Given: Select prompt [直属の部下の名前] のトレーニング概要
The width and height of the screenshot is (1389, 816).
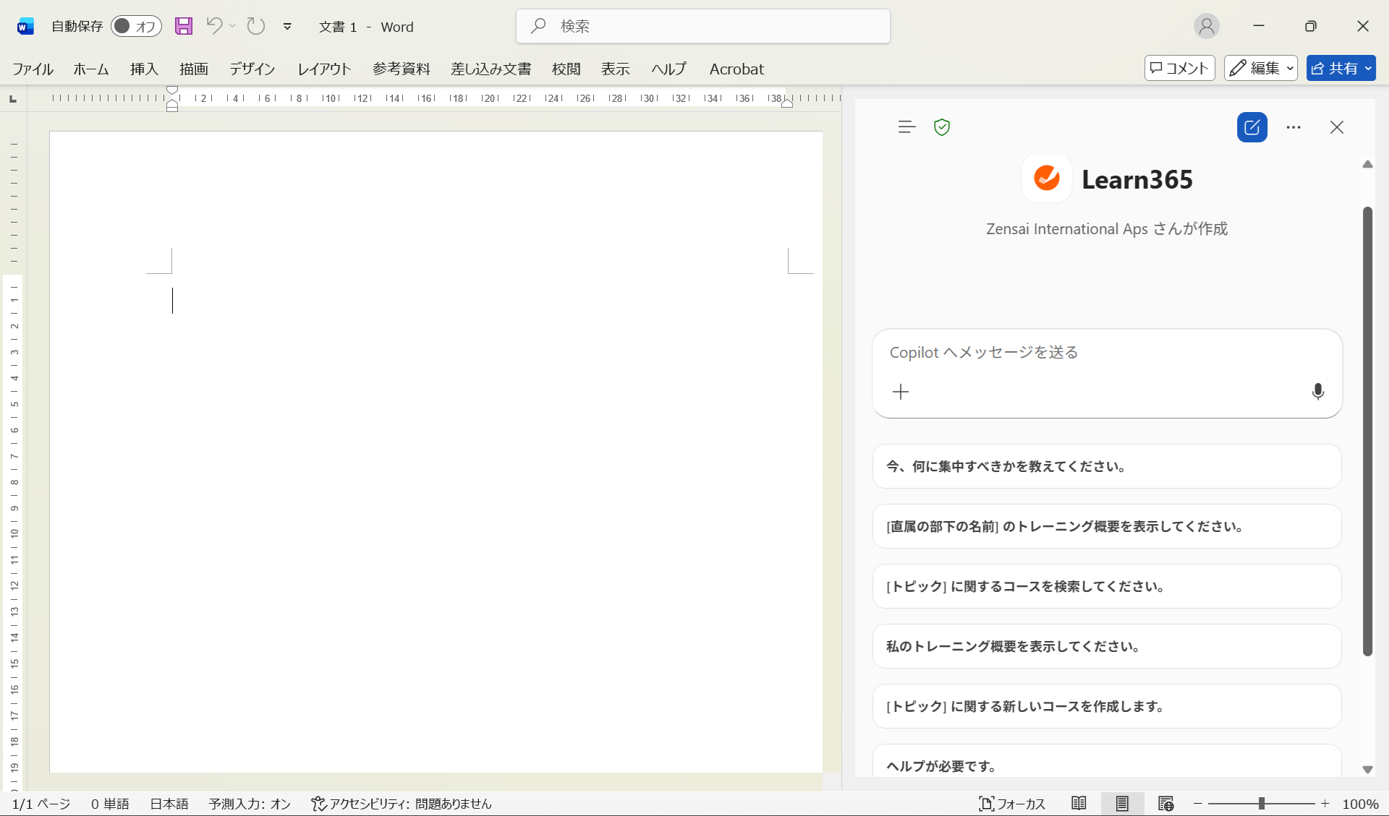Looking at the screenshot, I should click(1107, 526).
